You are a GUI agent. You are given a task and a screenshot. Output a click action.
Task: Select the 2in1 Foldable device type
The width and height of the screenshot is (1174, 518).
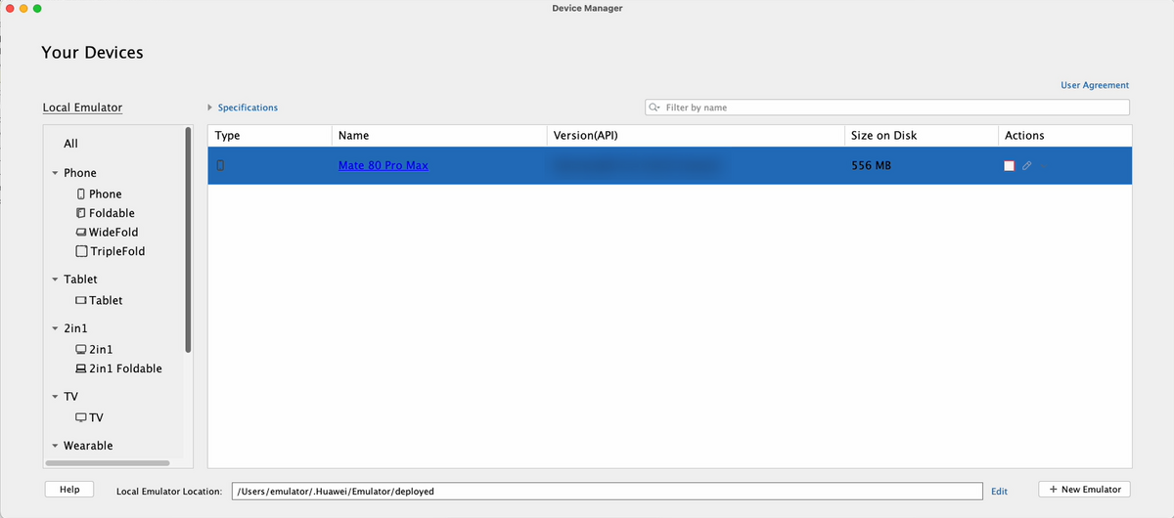tap(124, 368)
